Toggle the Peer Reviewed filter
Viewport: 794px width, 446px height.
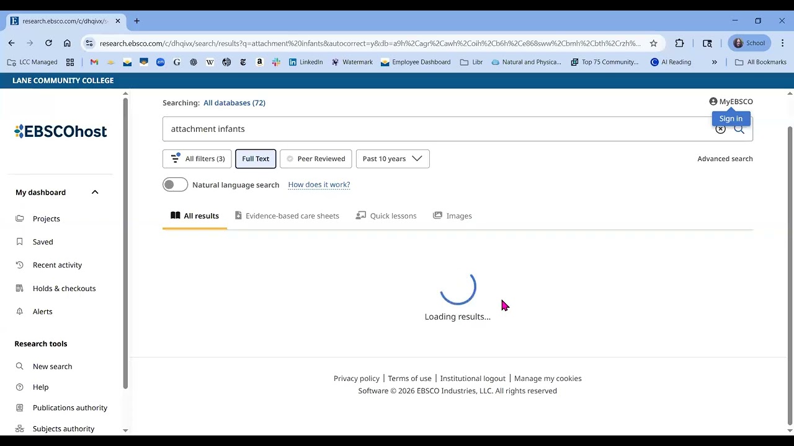coord(316,159)
